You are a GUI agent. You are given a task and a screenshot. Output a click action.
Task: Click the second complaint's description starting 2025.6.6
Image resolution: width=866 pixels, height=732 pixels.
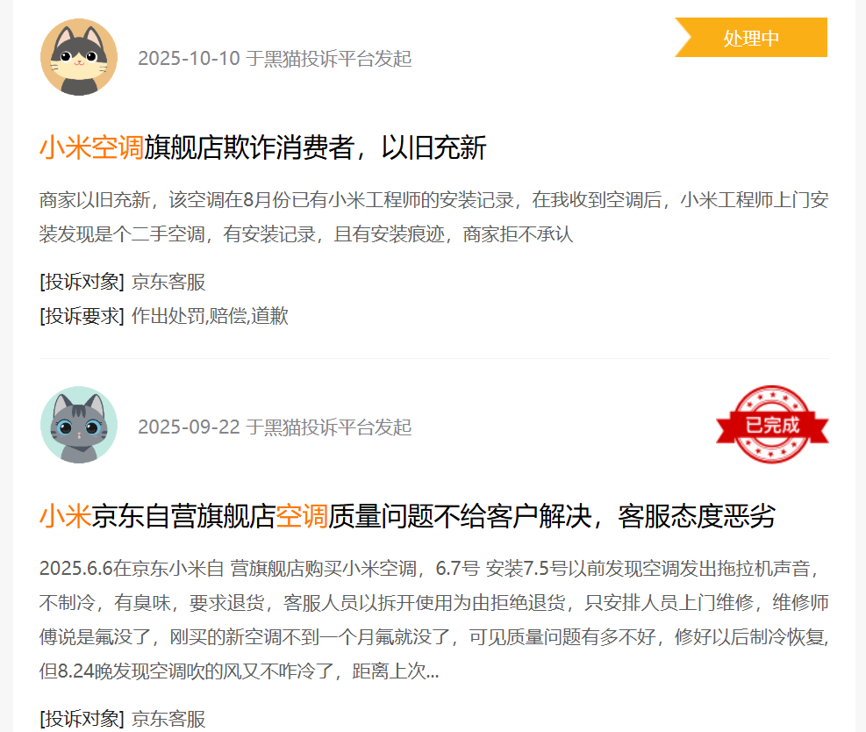433,620
